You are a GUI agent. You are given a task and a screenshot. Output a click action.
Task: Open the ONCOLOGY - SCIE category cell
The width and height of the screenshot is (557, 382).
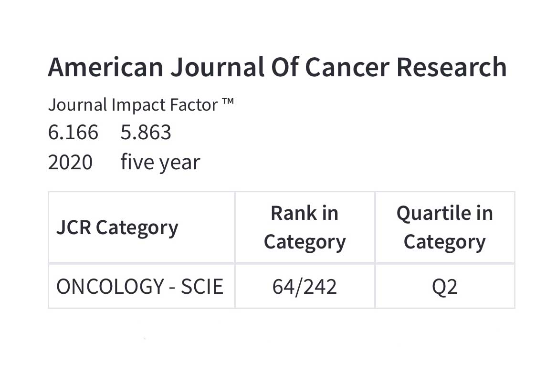point(139,287)
